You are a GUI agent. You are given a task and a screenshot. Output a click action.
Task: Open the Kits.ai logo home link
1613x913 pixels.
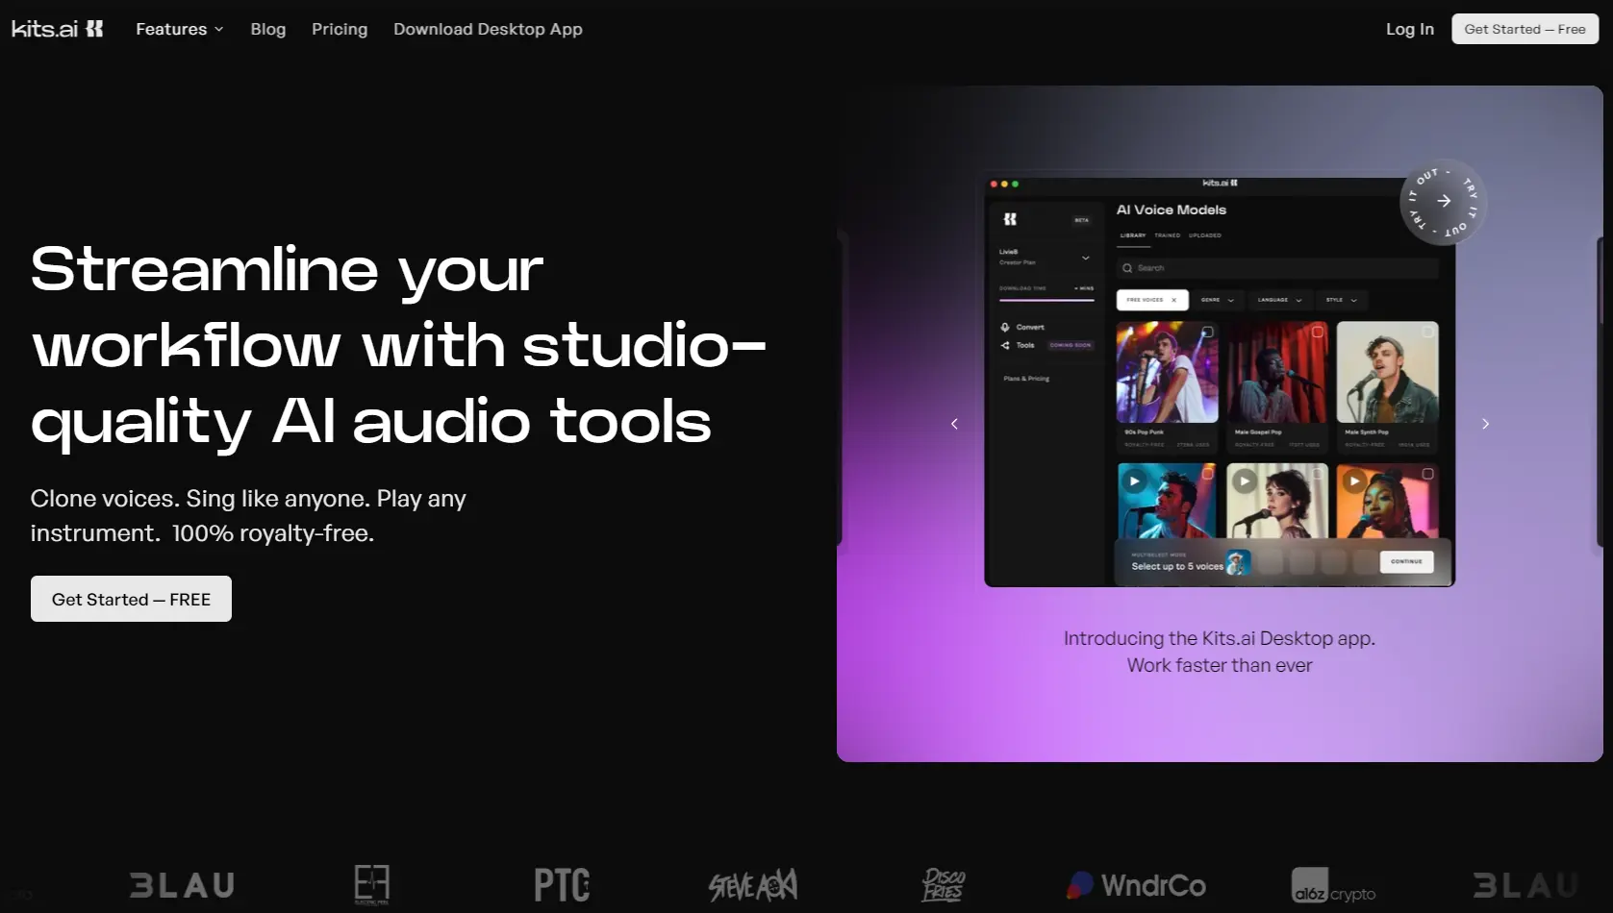57,29
